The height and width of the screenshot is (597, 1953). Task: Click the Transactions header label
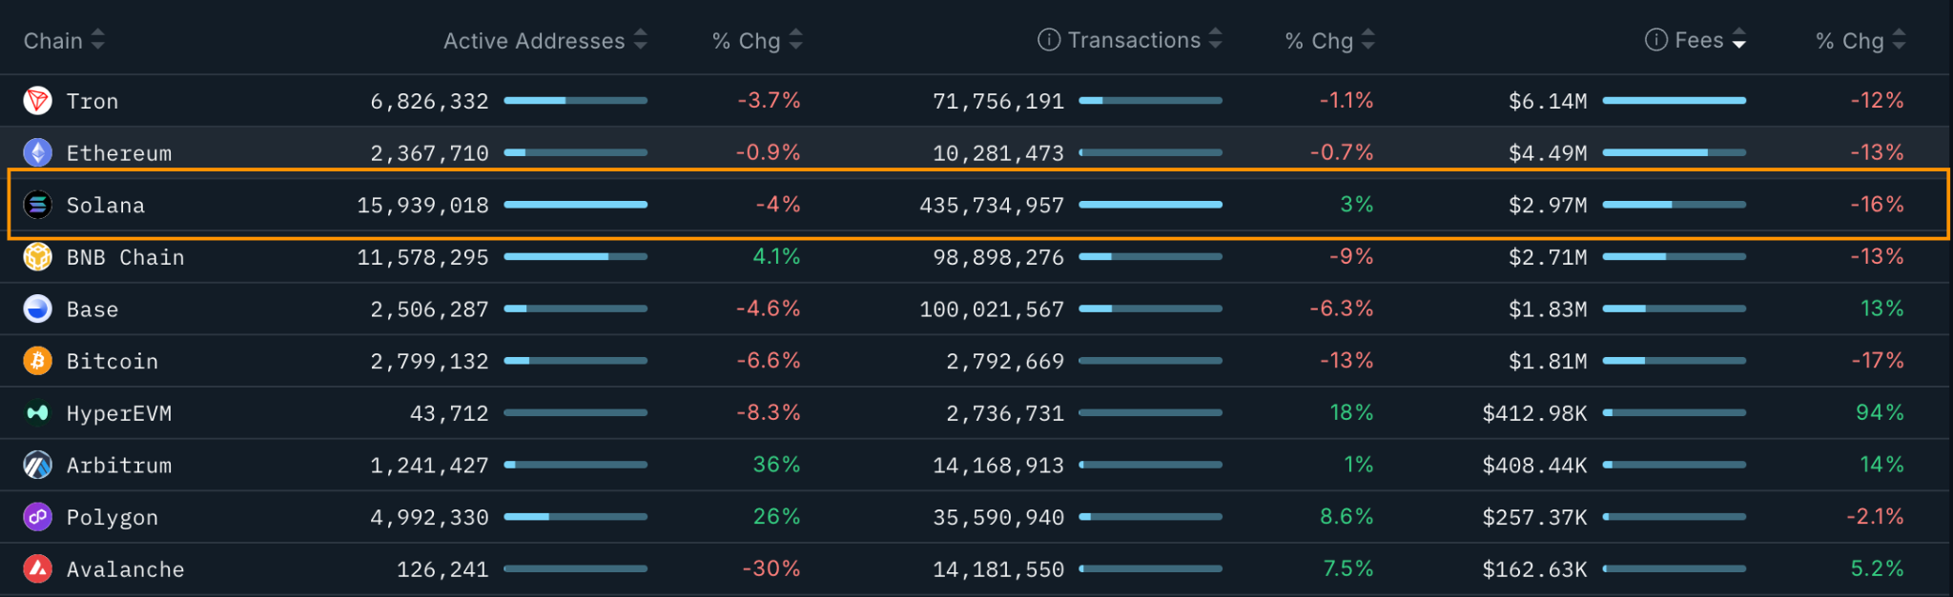coord(1134,40)
